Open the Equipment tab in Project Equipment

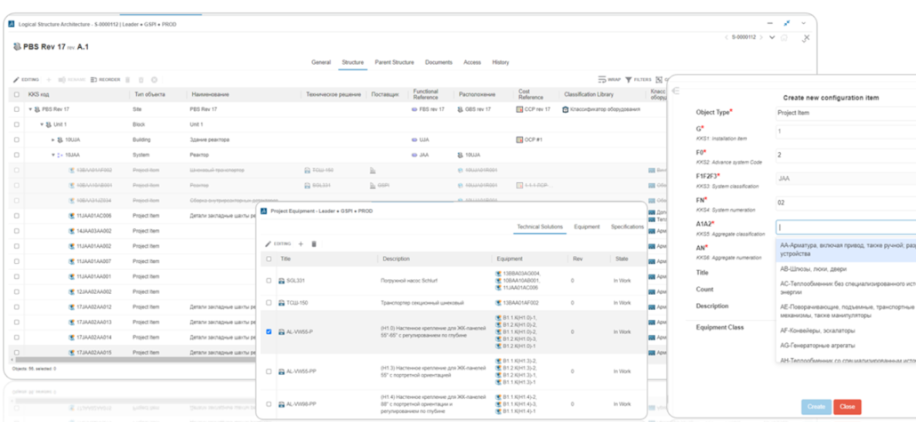click(x=587, y=227)
